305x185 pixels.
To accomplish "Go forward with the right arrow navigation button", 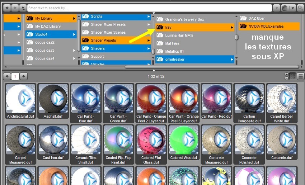I will (15, 8).
